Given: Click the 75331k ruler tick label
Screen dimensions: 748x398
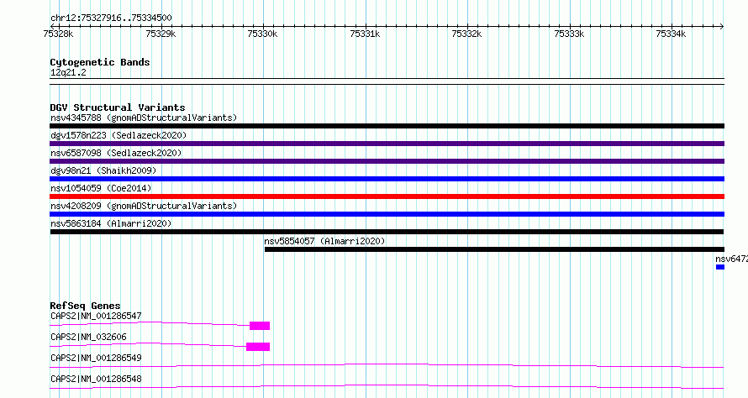Looking at the screenshot, I should (x=365, y=34).
